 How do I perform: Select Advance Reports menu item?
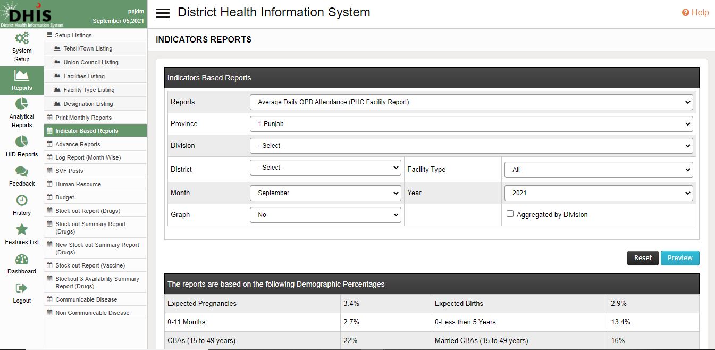point(78,144)
